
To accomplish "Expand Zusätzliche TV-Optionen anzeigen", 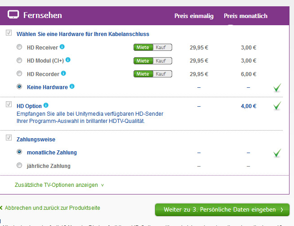I will 59,185.
